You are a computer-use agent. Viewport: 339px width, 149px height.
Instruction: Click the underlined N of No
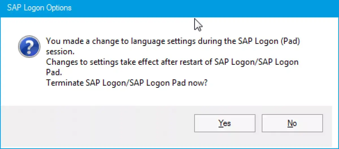click(x=290, y=123)
